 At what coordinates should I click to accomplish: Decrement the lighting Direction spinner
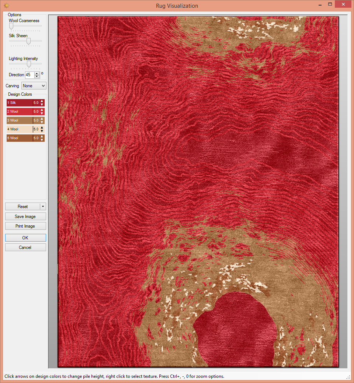click(x=37, y=76)
